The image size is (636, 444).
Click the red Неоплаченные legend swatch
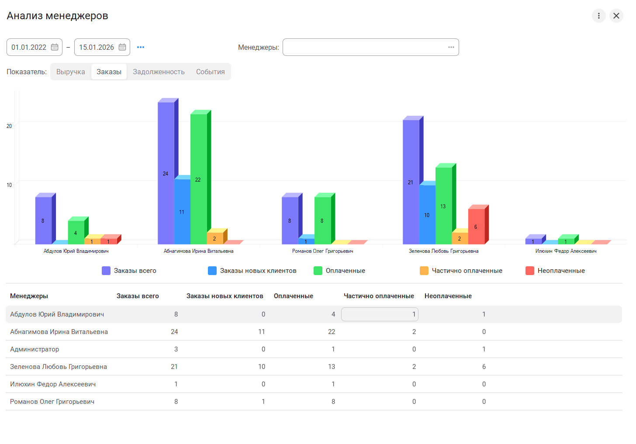click(530, 271)
